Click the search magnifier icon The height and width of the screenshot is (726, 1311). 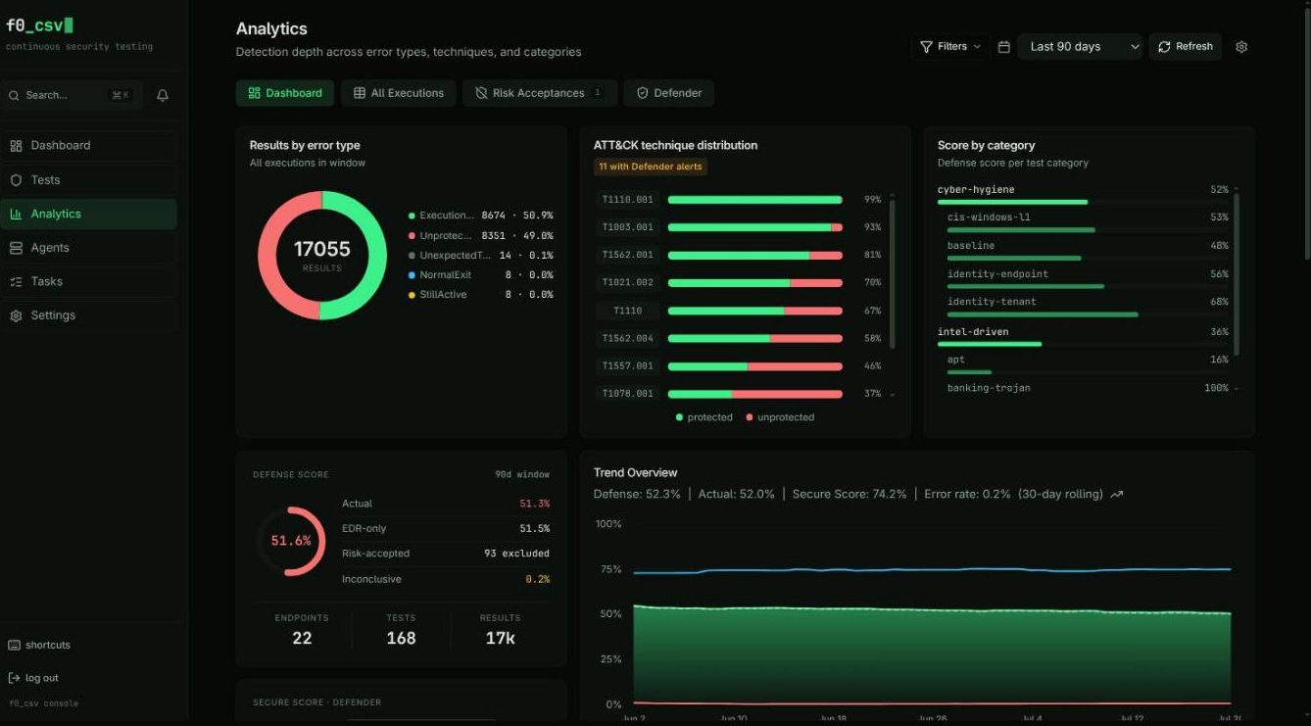click(15, 95)
